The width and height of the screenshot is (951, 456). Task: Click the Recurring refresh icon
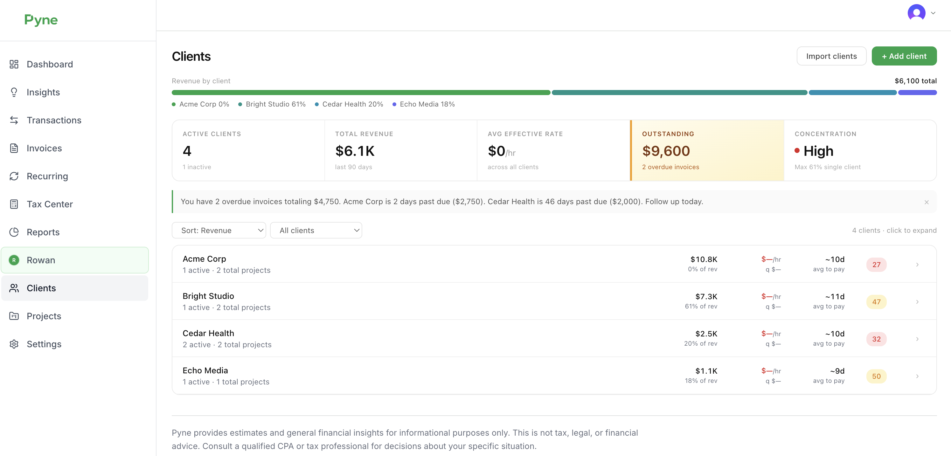(x=14, y=176)
